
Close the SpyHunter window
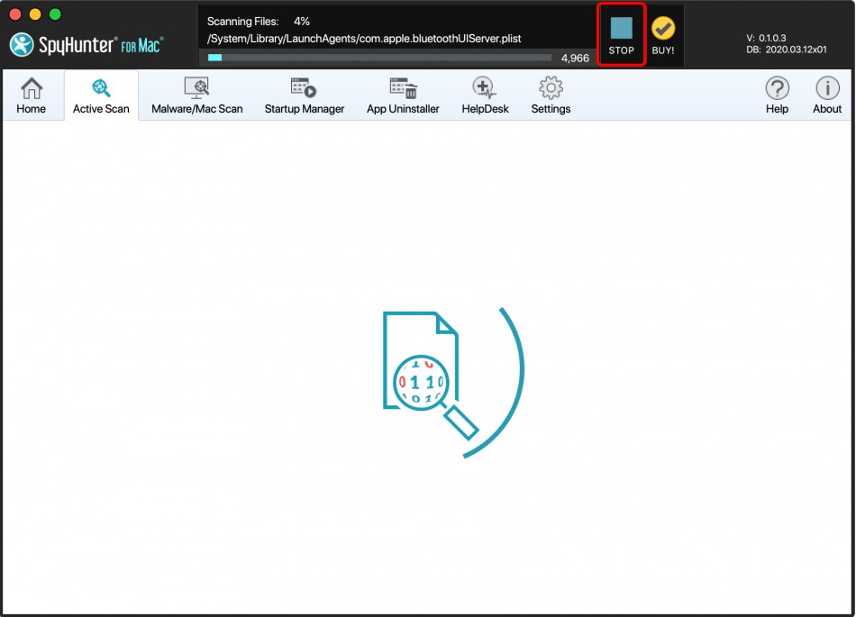(15, 14)
